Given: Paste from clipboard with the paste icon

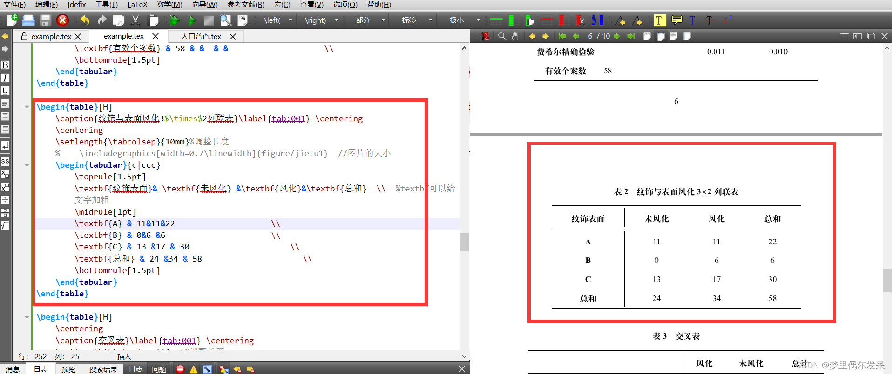Looking at the screenshot, I should (x=153, y=20).
